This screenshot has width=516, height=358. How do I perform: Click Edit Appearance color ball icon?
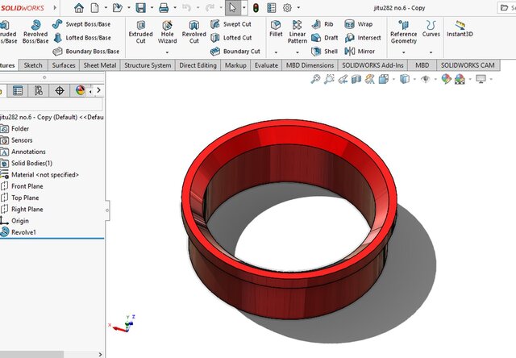click(446, 79)
